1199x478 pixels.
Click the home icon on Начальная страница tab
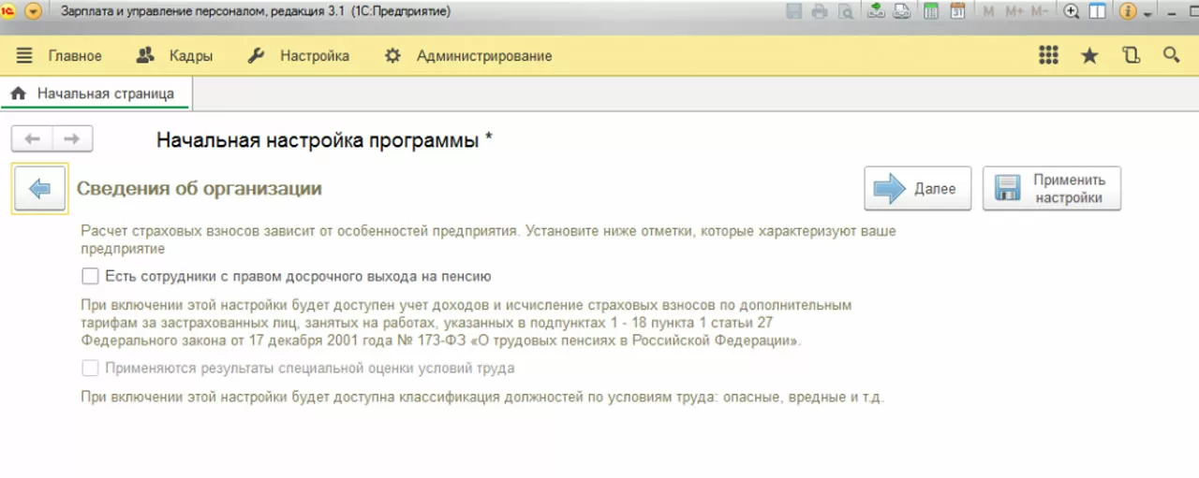click(x=18, y=94)
